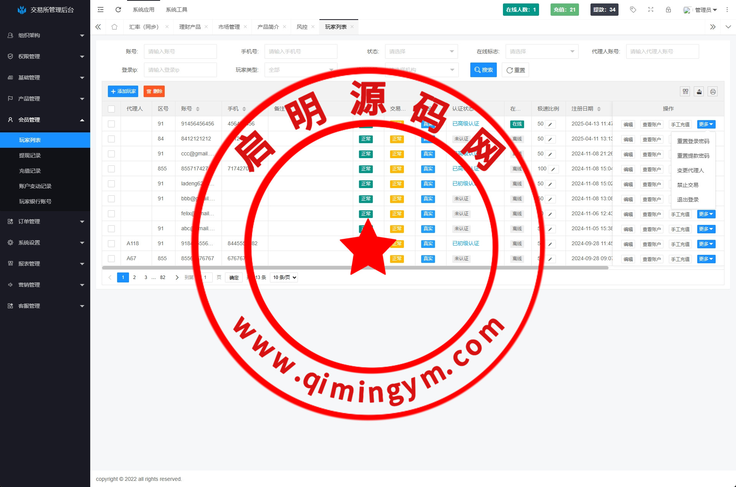Click the home tab icon
This screenshot has height=487, width=736.
tap(114, 27)
